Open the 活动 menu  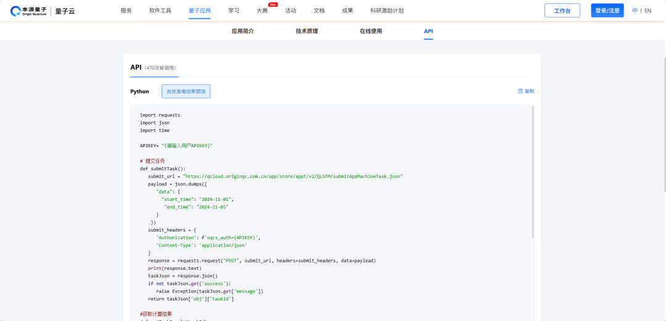coord(290,10)
